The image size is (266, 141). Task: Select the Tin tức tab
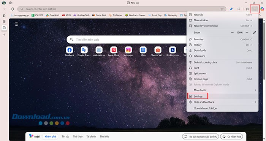click(65, 136)
